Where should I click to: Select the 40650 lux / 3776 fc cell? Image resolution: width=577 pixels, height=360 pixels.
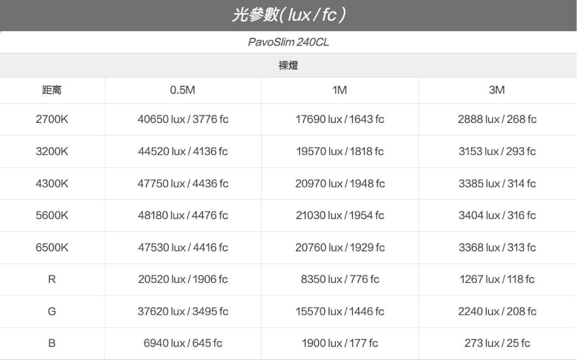(183, 119)
